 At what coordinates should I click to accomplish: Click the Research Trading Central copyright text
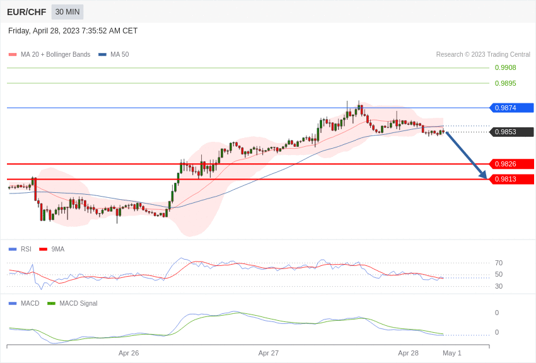[x=483, y=55]
